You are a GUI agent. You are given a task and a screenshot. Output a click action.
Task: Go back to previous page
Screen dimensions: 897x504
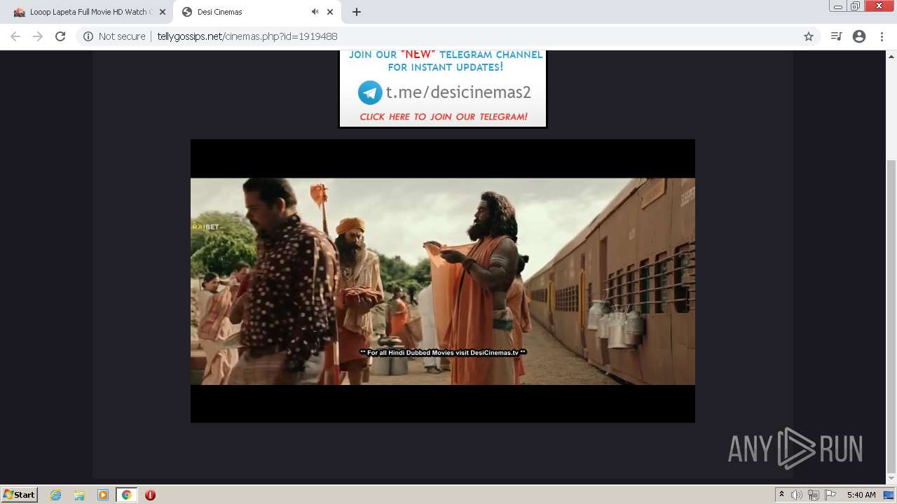pos(15,36)
